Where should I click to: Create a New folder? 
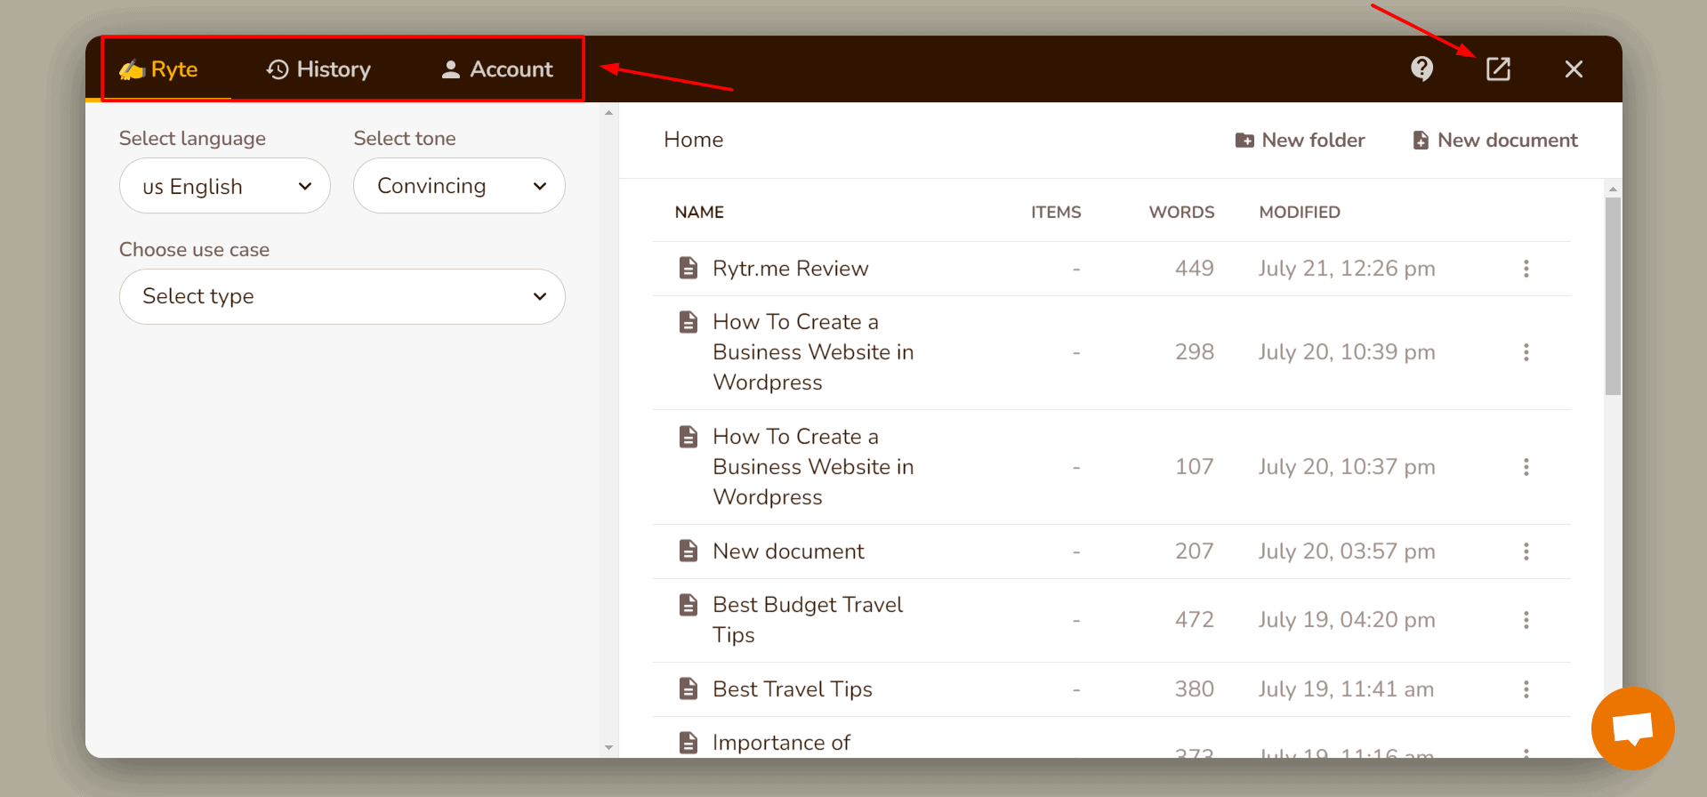coord(1300,141)
